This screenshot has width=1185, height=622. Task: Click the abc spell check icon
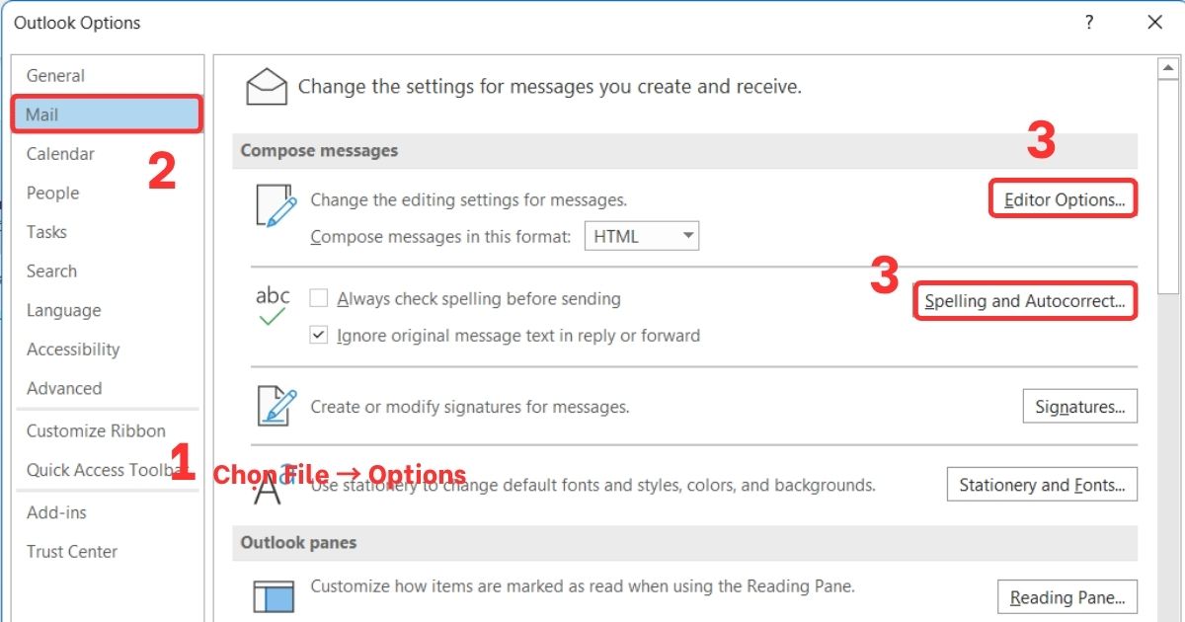click(x=273, y=300)
